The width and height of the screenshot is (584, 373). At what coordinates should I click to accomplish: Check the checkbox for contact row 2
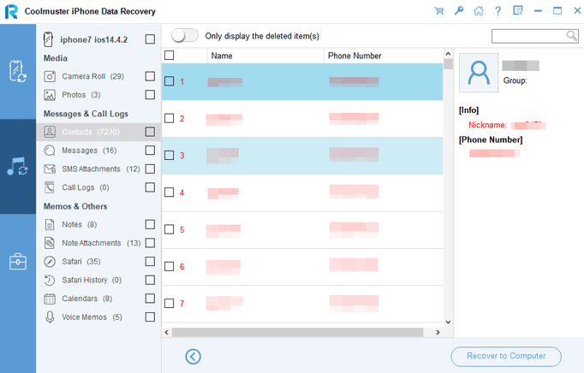click(x=169, y=118)
